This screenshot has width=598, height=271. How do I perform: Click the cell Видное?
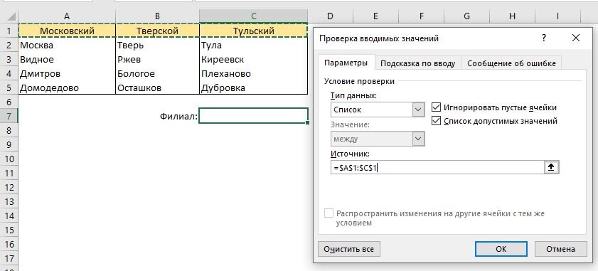point(67,60)
